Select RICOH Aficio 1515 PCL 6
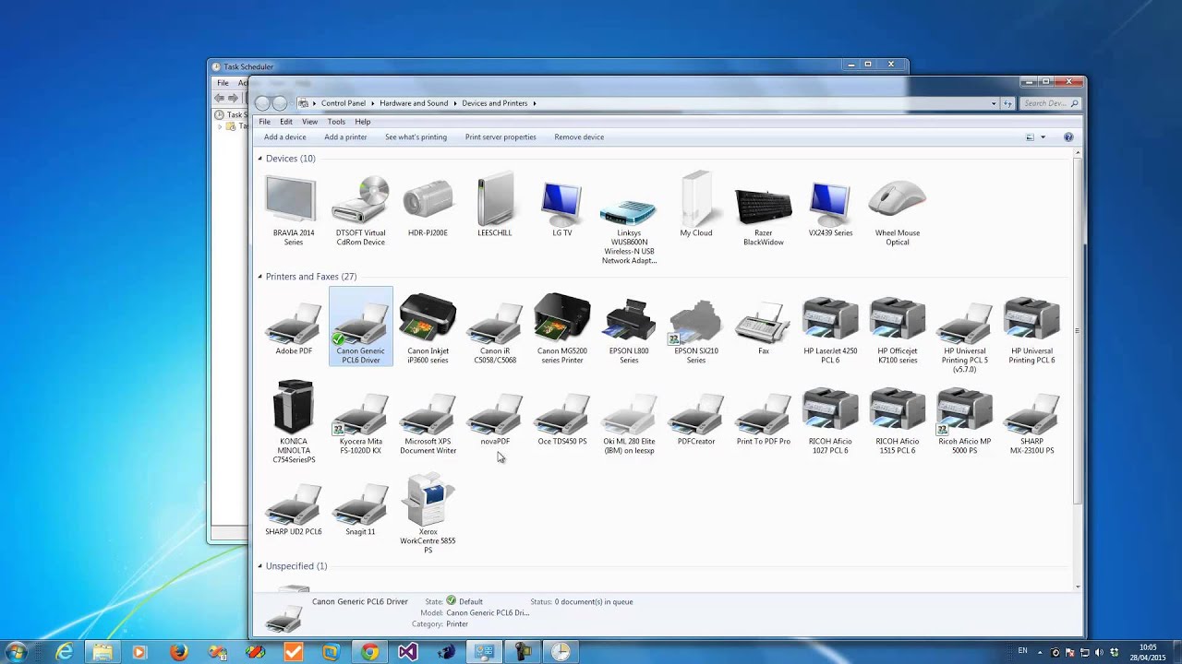This screenshot has height=664, width=1182. click(x=898, y=419)
